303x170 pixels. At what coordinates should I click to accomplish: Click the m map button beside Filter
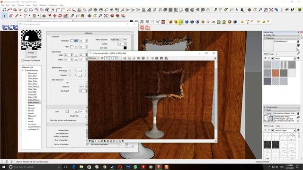tap(76, 47)
